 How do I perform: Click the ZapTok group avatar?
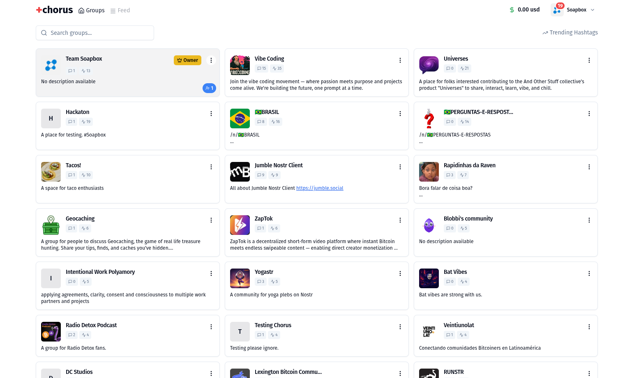pyautogui.click(x=240, y=225)
